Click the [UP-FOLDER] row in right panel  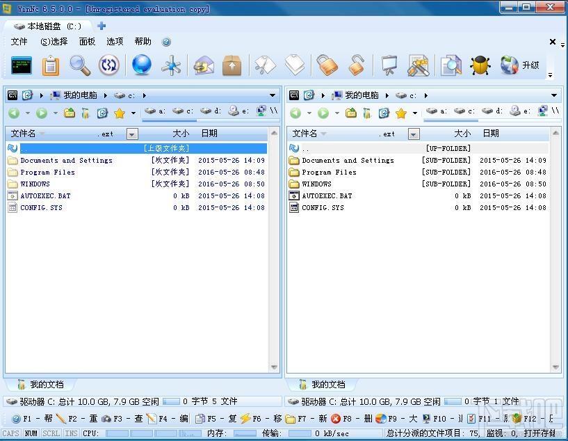pyautogui.click(x=419, y=148)
